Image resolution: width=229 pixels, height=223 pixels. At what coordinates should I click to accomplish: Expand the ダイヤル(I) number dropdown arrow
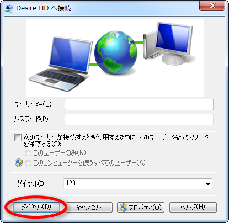click(207, 184)
